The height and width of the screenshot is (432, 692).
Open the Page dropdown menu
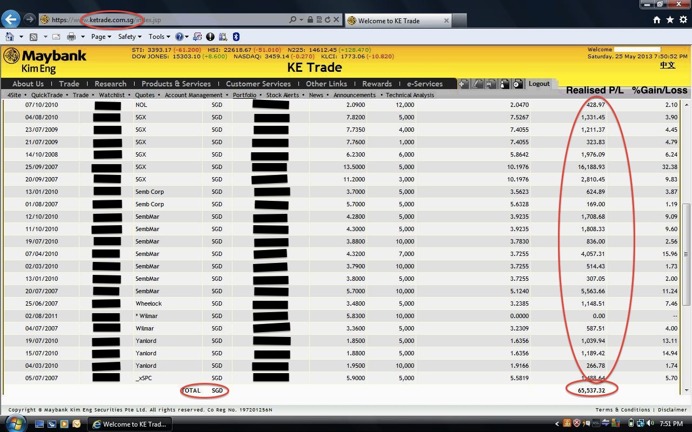(101, 37)
